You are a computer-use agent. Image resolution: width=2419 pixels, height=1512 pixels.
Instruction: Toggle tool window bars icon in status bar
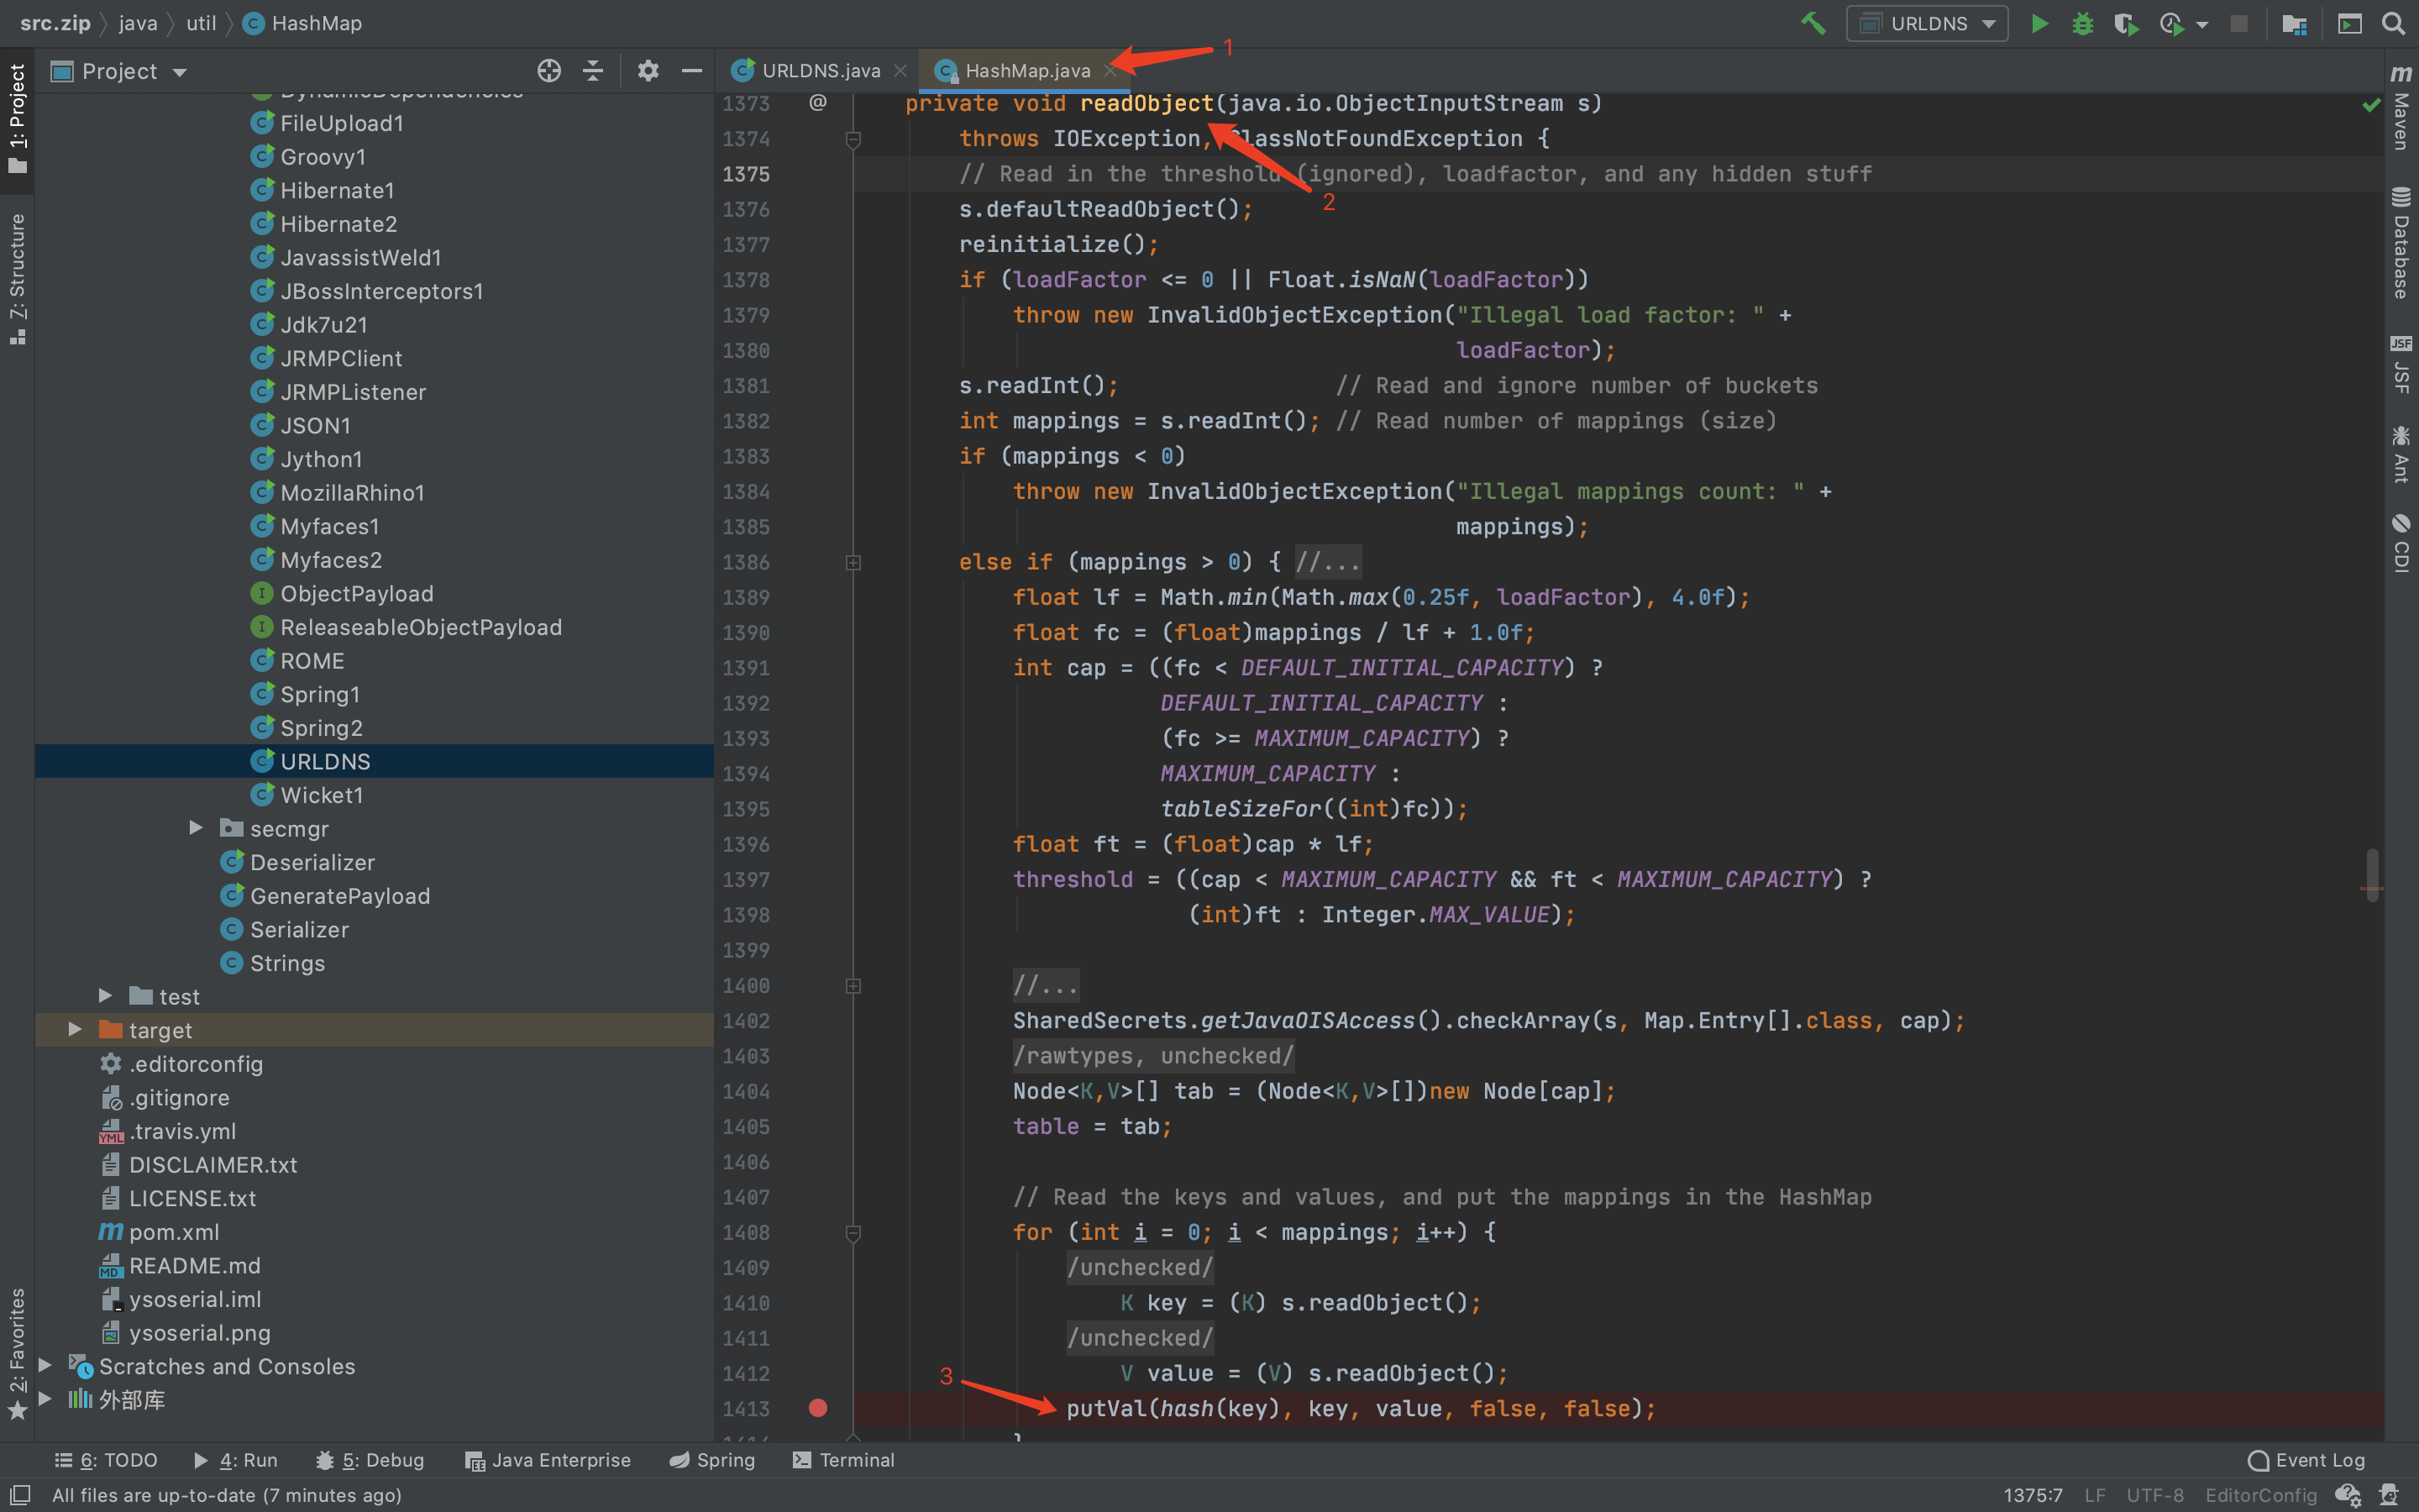click(x=20, y=1494)
